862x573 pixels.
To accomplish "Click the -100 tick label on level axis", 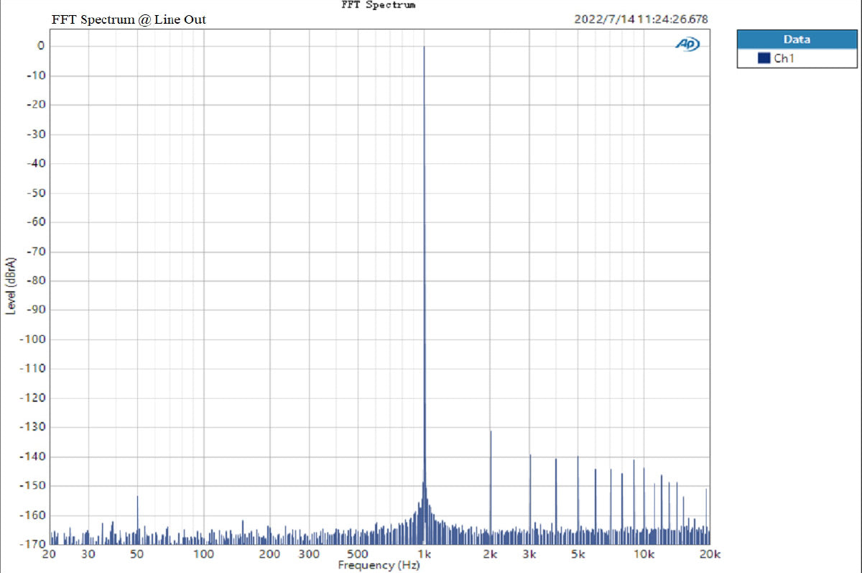I will coord(35,339).
